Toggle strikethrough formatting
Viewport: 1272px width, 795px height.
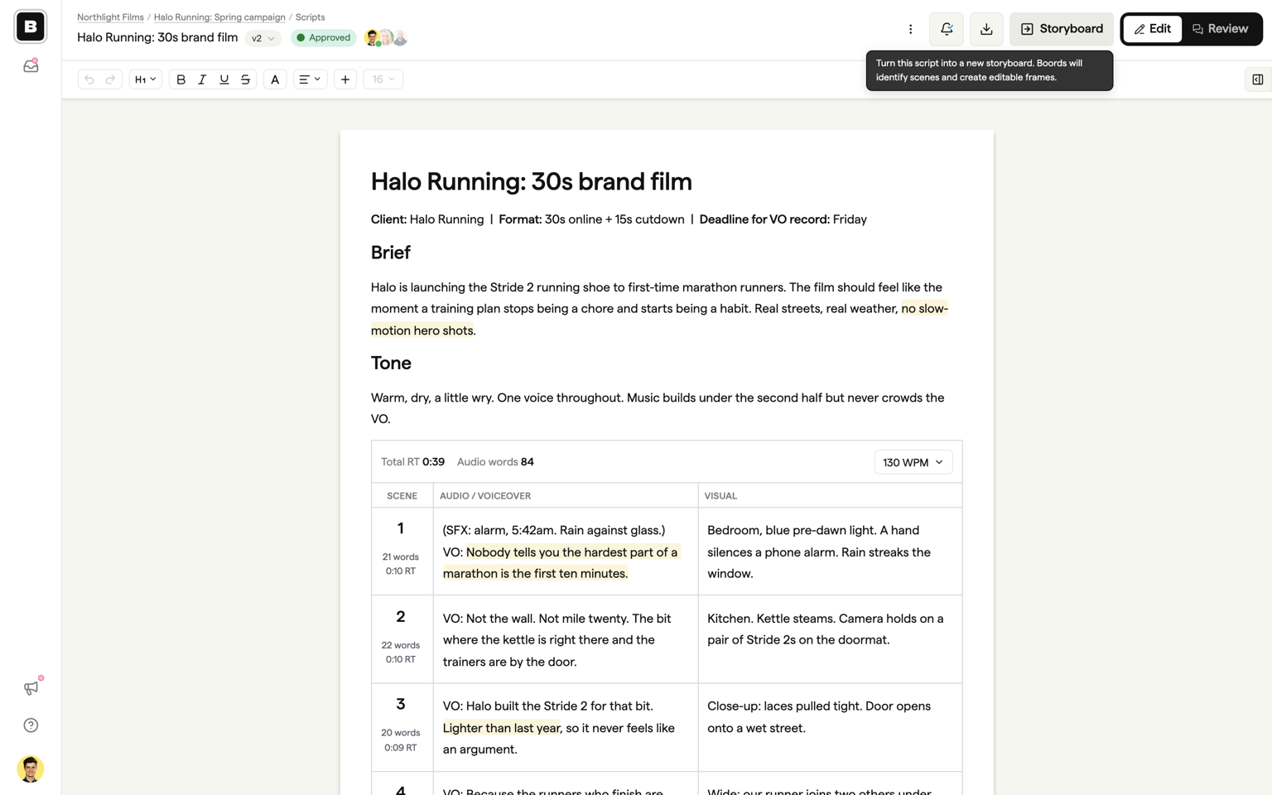pos(245,79)
